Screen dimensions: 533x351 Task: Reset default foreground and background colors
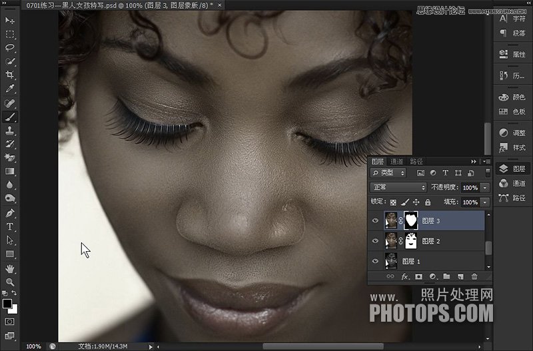tap(5, 293)
